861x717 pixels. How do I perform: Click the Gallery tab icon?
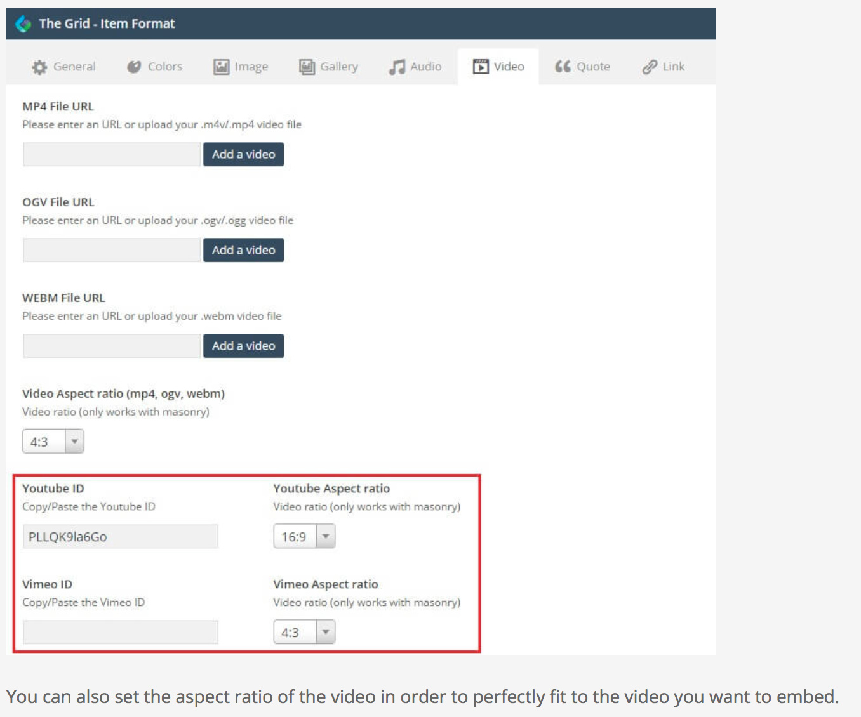pos(307,67)
